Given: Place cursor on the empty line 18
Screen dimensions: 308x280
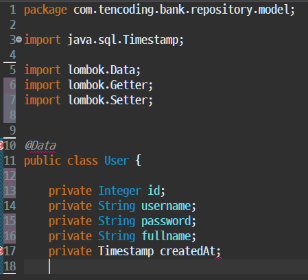Looking at the screenshot, I should (166, 266).
